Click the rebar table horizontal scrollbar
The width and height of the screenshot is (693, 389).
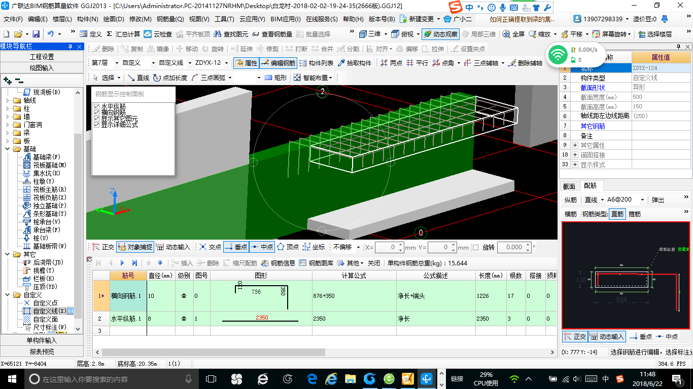point(213,352)
